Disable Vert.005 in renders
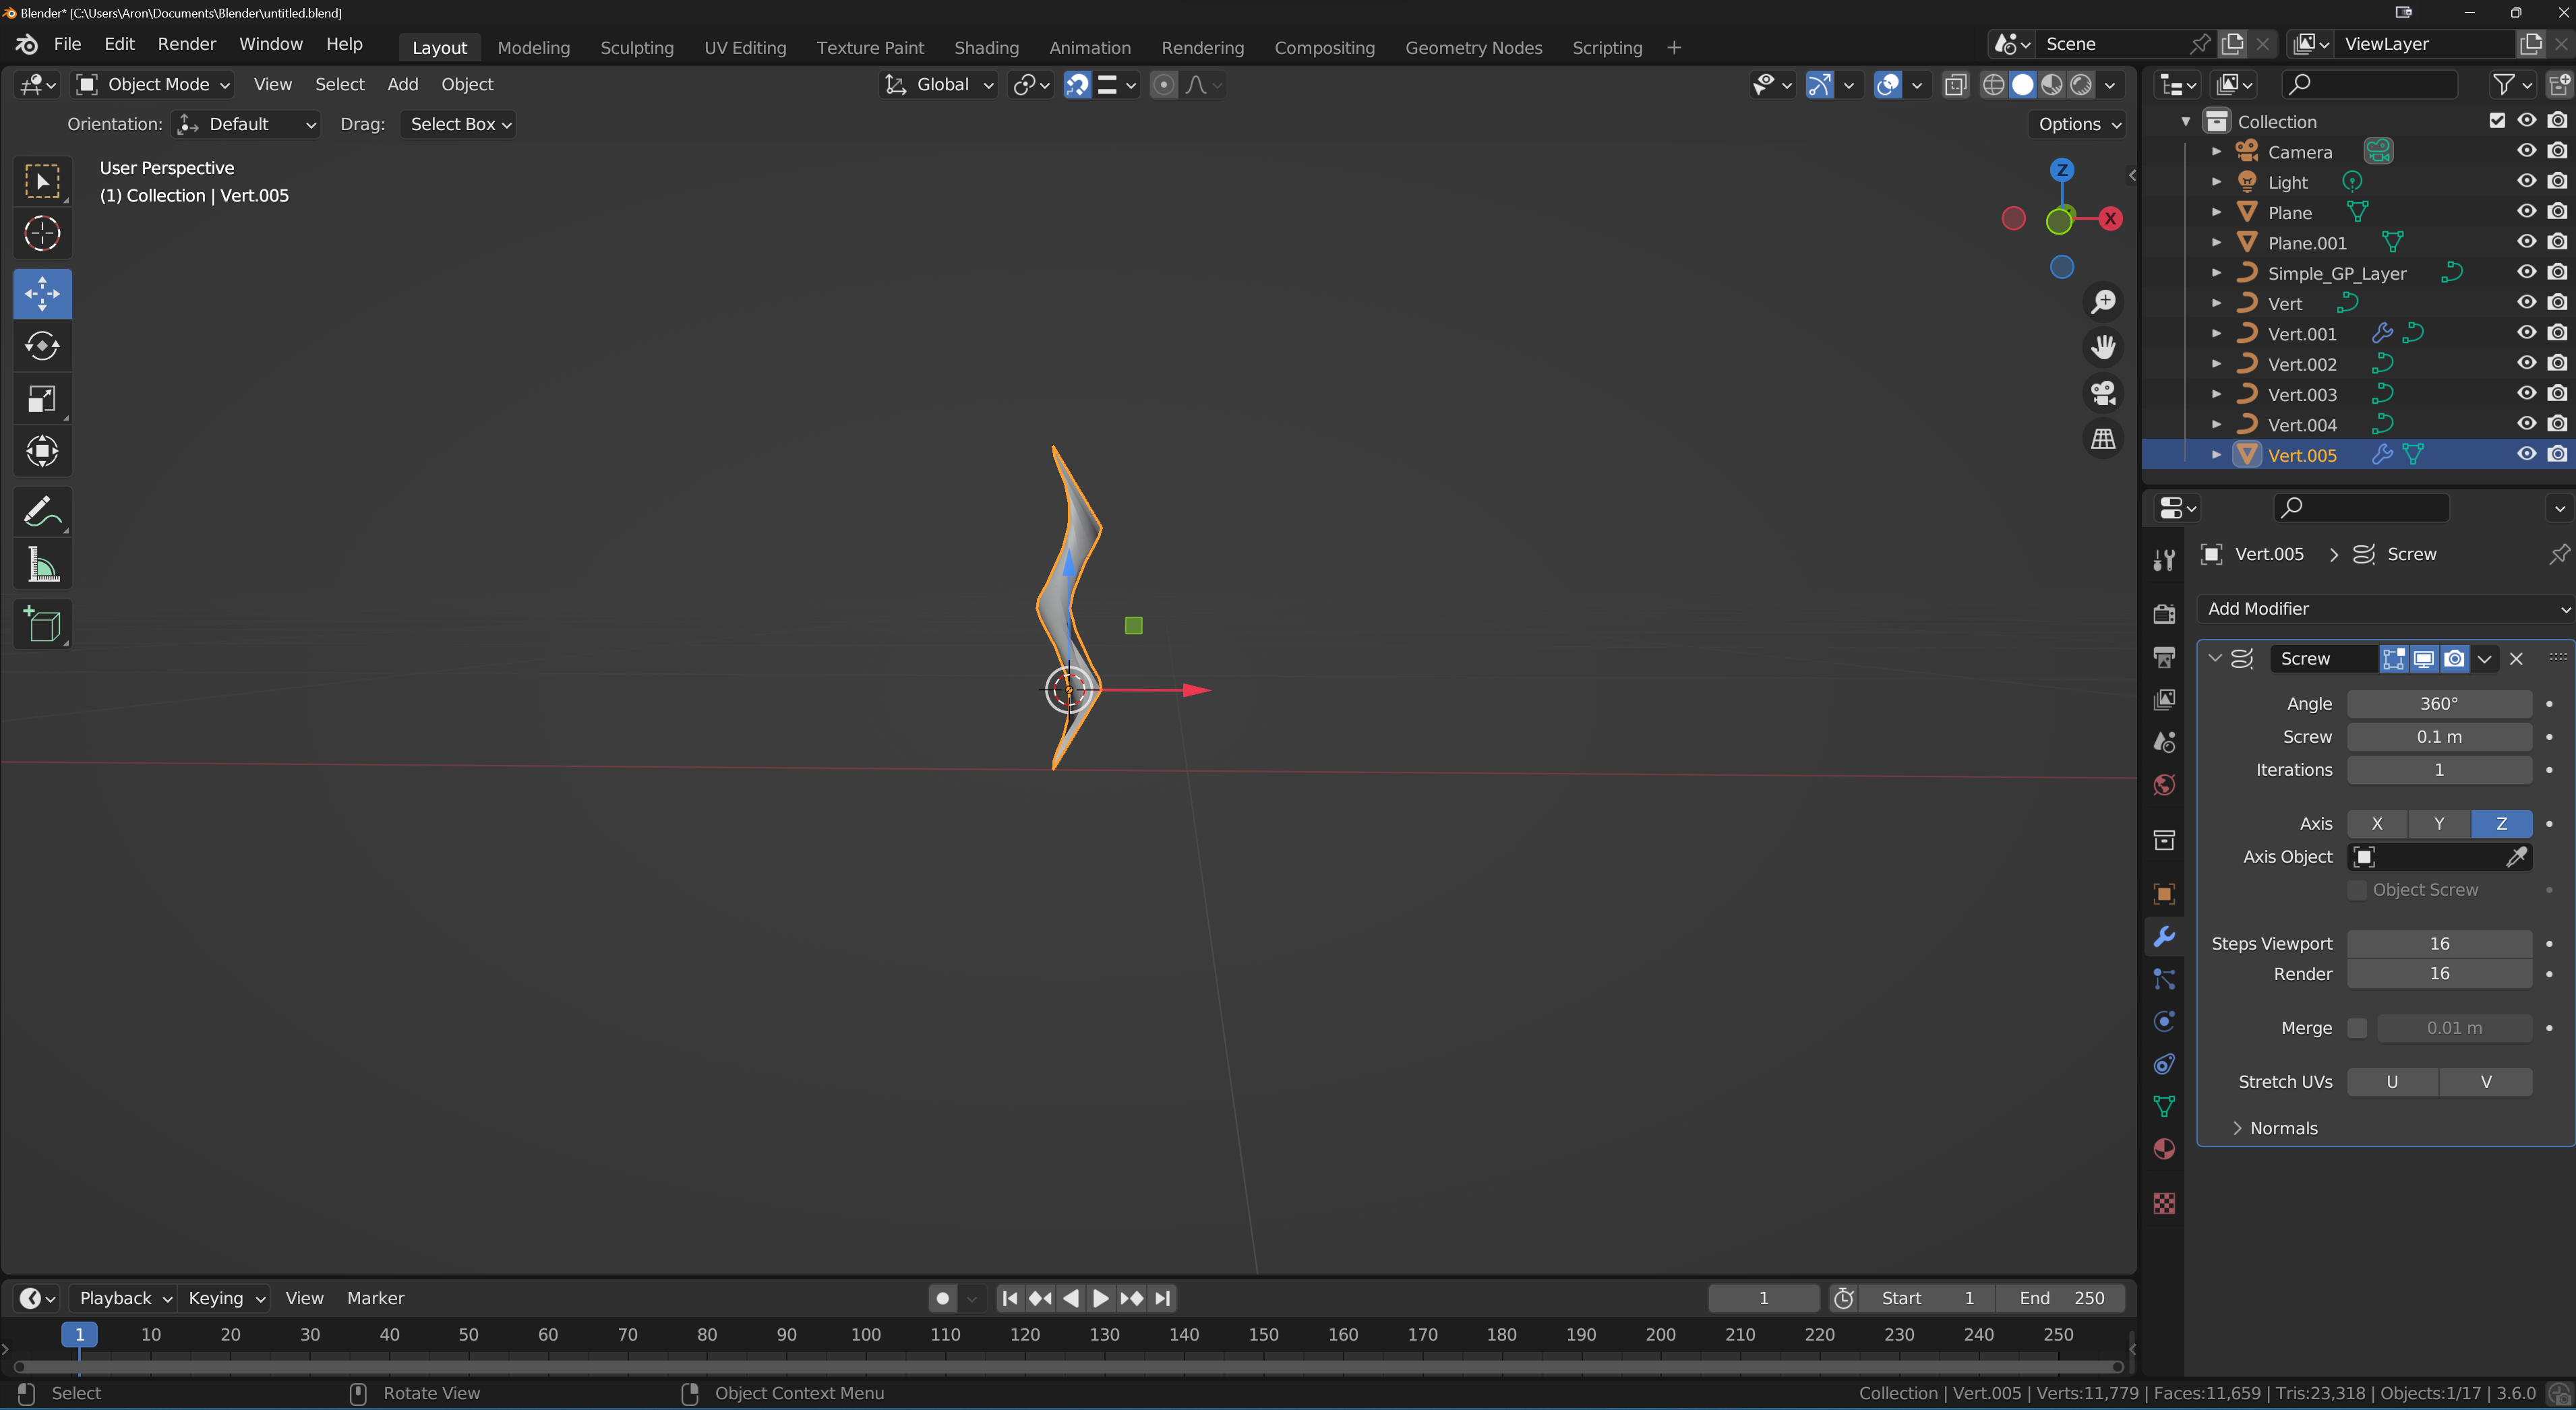Viewport: 2576px width, 1410px height. coord(2558,454)
